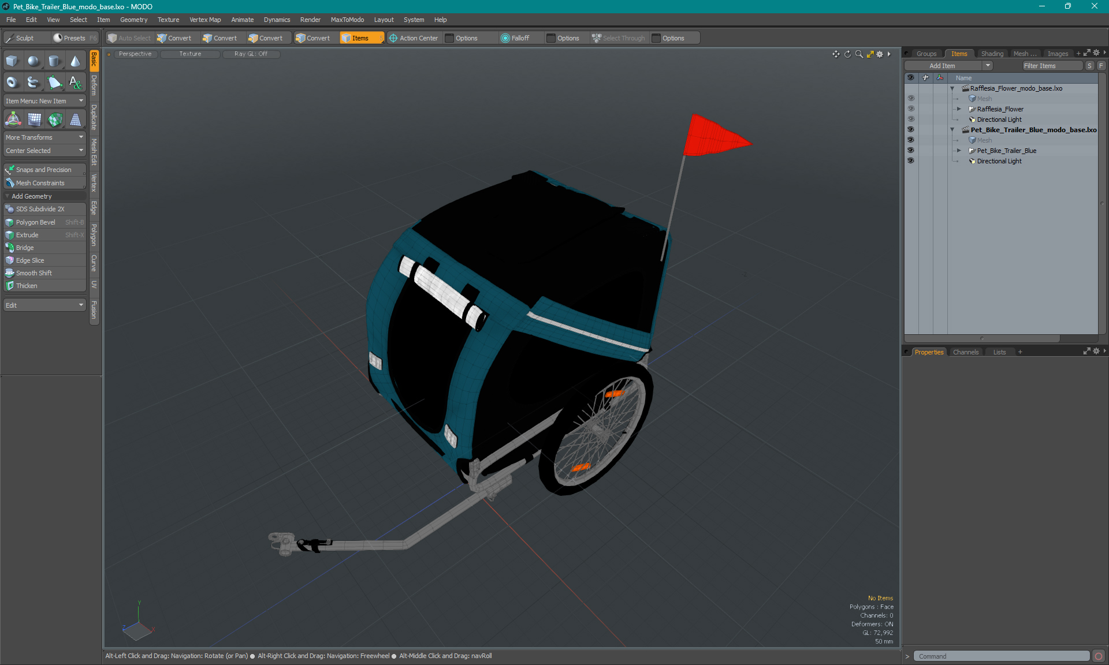
Task: Select Thicken tool
Action: point(44,286)
